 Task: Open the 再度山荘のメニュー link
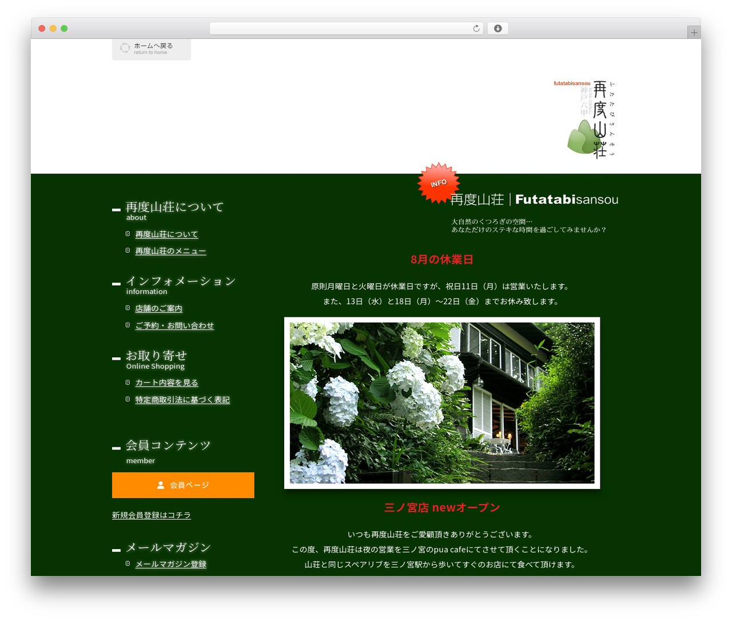tap(170, 251)
